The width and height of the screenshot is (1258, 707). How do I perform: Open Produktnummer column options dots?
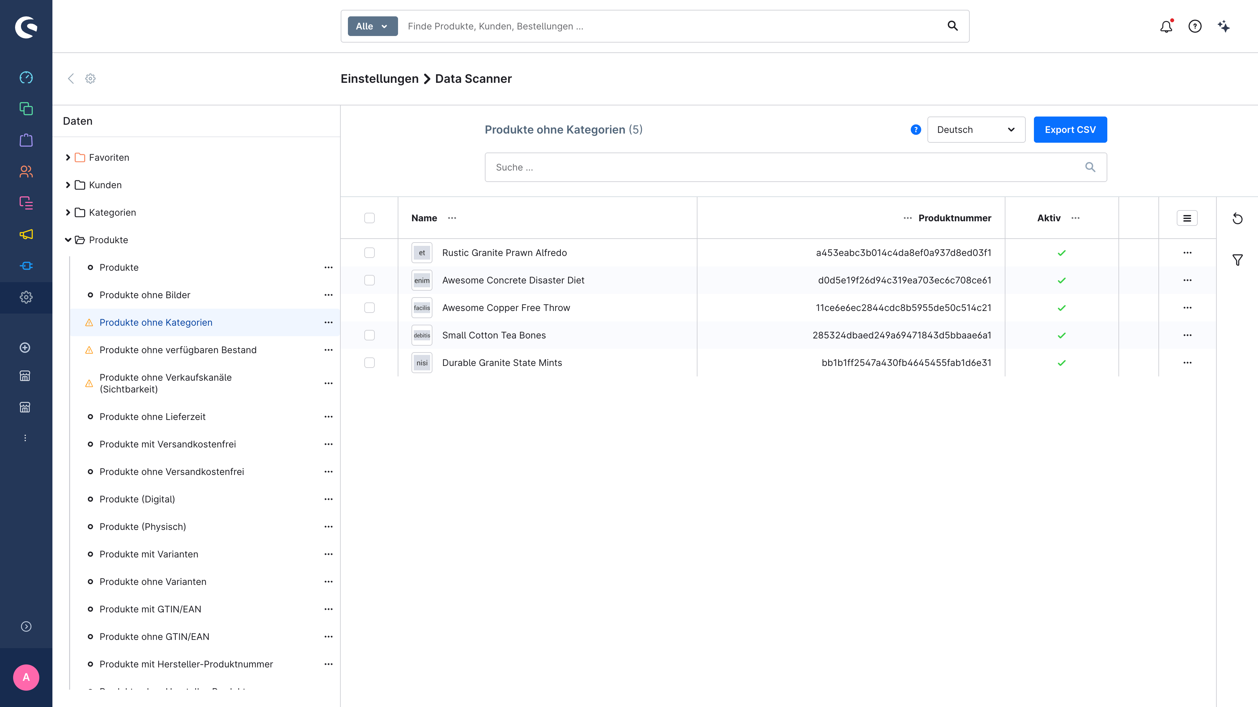pyautogui.click(x=907, y=218)
